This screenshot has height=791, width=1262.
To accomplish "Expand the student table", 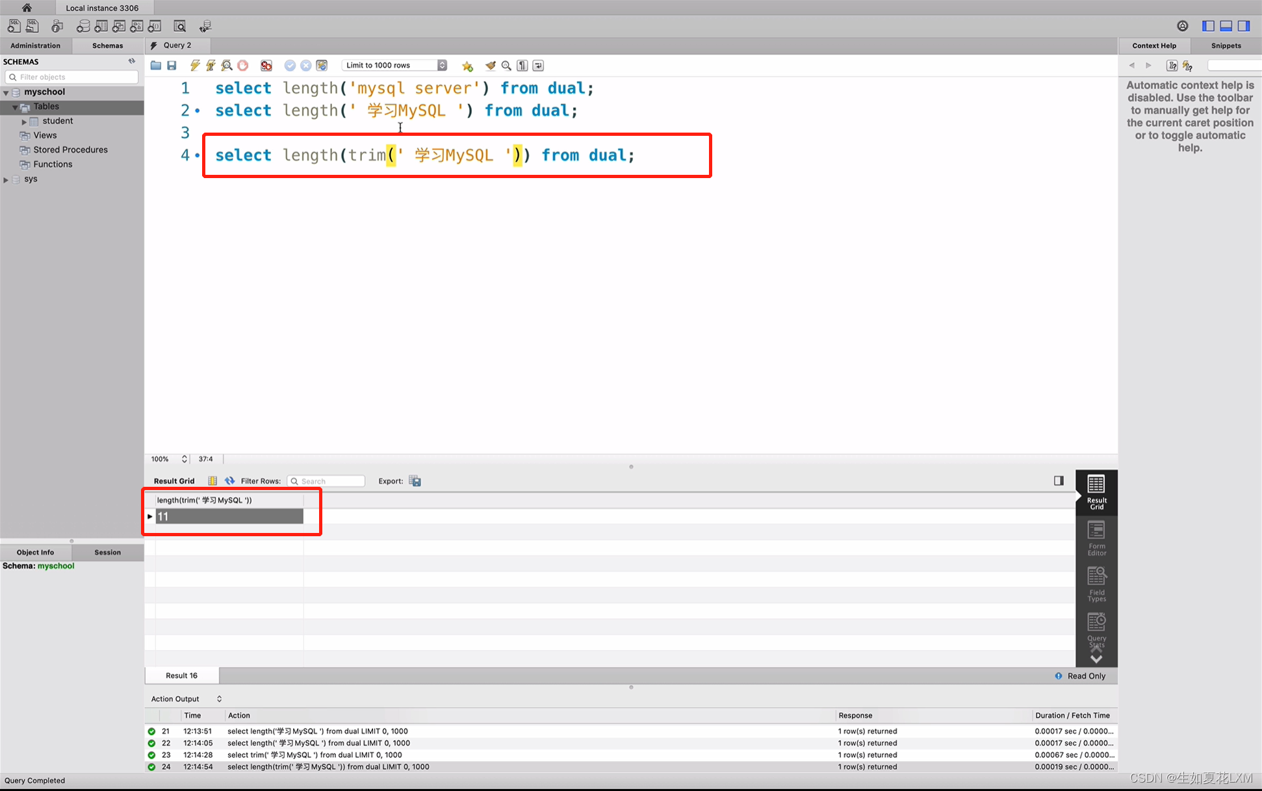I will pos(24,122).
